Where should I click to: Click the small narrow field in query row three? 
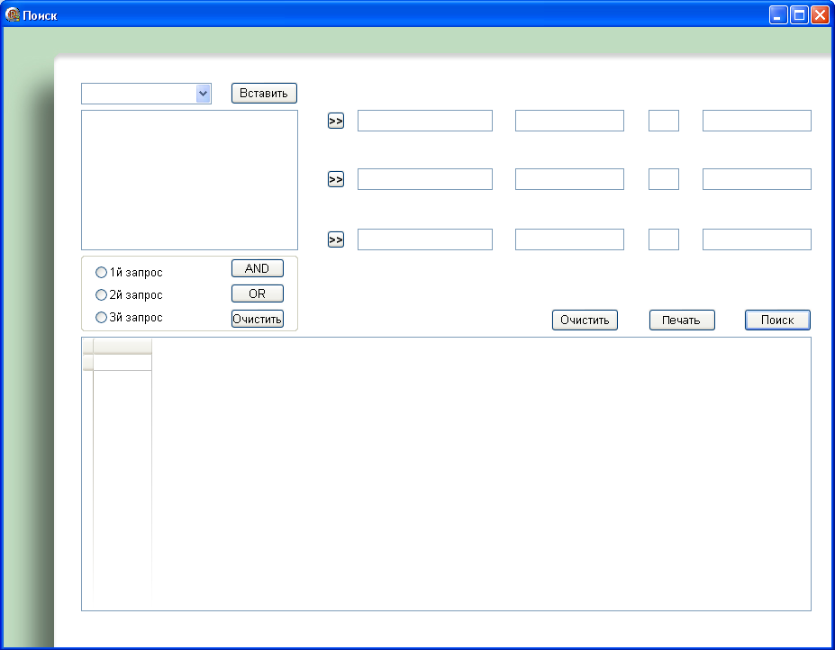[x=664, y=239]
